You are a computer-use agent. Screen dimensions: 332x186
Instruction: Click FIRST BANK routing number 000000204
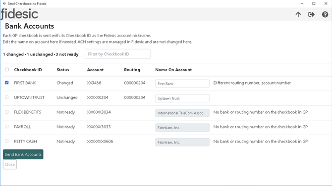click(x=135, y=83)
